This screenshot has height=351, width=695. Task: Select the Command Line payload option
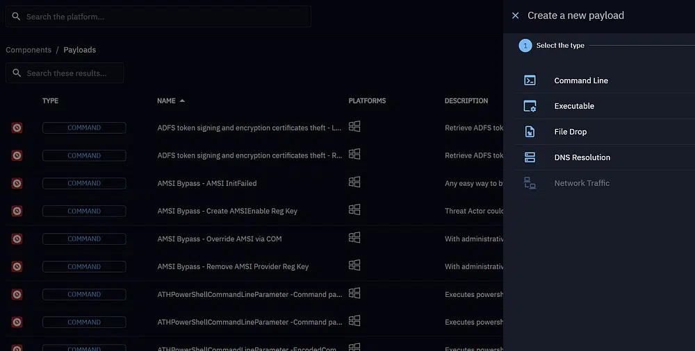coord(581,80)
